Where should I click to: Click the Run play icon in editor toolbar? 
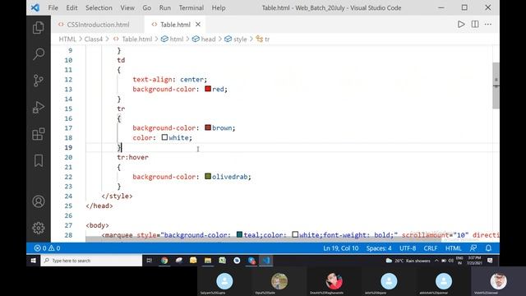click(x=461, y=24)
